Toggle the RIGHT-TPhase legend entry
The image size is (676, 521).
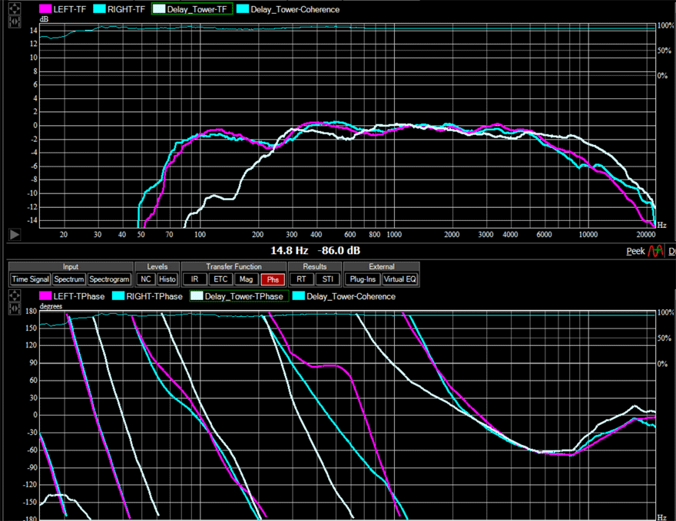point(147,296)
